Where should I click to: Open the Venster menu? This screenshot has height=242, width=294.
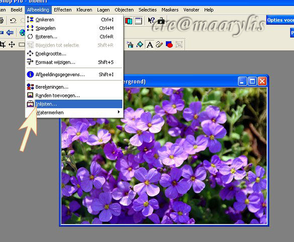(x=191, y=10)
